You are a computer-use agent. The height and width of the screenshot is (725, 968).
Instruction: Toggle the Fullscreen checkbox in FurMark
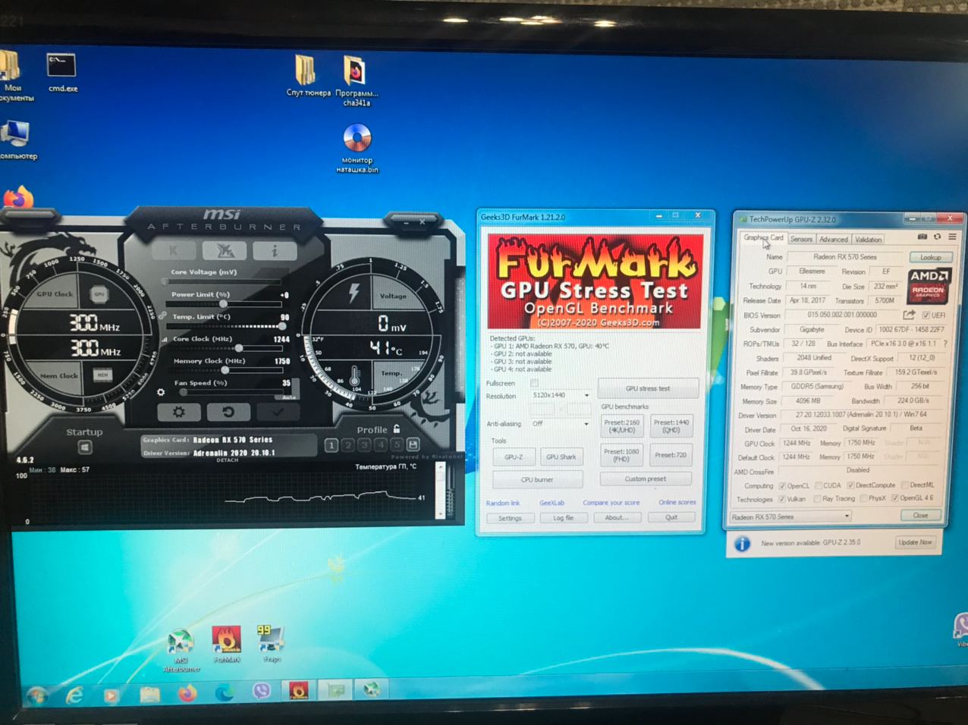534,383
